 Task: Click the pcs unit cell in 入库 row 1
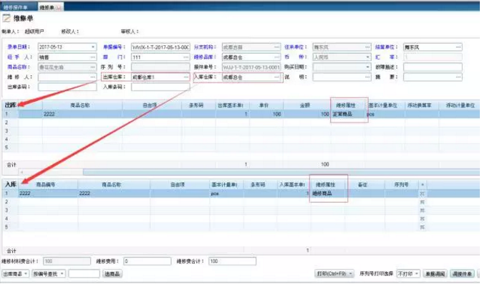coord(215,194)
